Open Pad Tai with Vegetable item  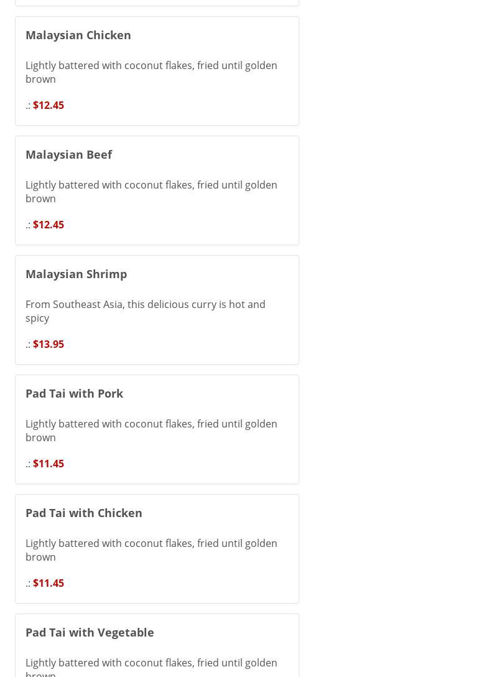pyautogui.click(x=90, y=632)
